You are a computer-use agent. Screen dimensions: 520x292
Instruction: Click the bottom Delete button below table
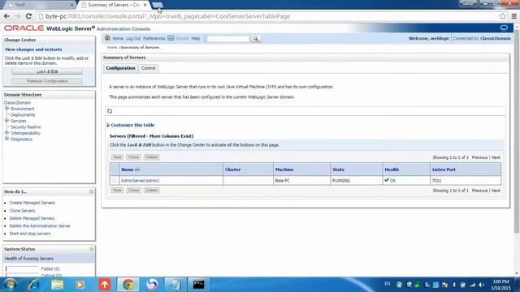(x=152, y=191)
